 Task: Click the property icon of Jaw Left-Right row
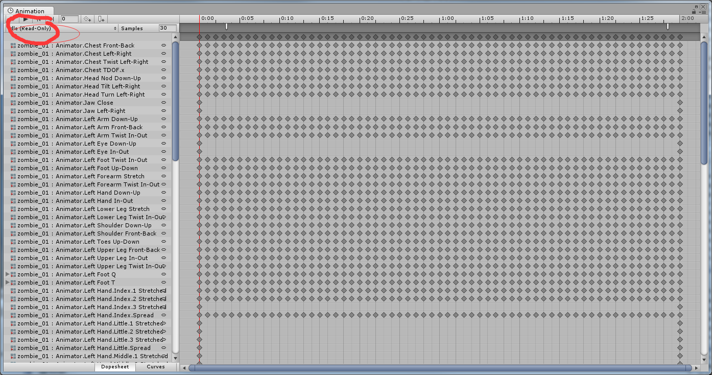coord(13,111)
